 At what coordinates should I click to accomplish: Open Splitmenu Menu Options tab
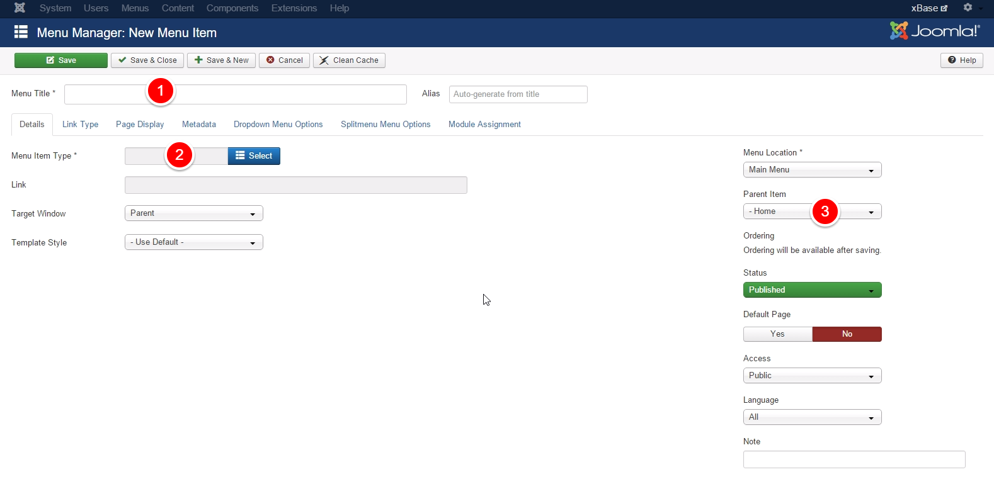click(386, 125)
